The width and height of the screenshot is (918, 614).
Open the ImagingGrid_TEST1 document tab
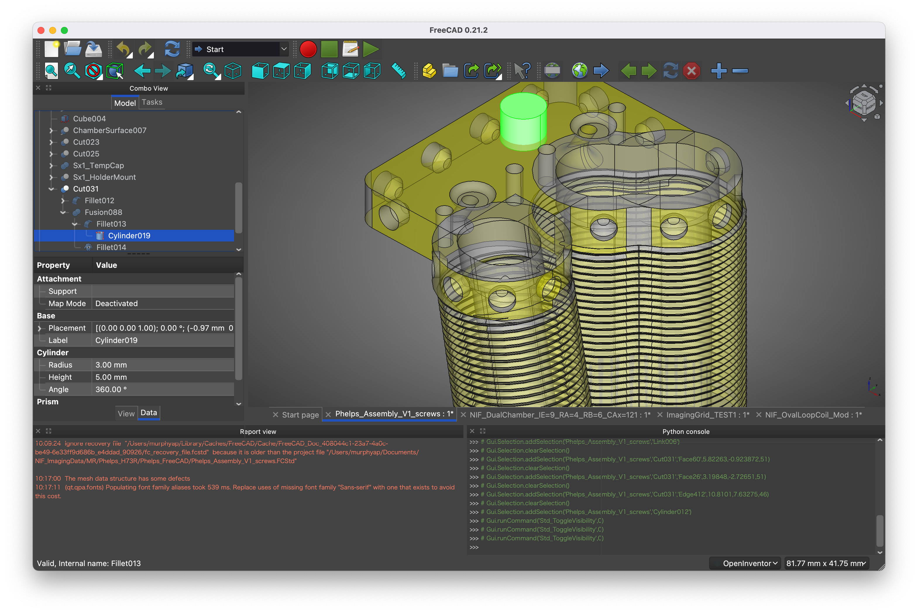[708, 415]
